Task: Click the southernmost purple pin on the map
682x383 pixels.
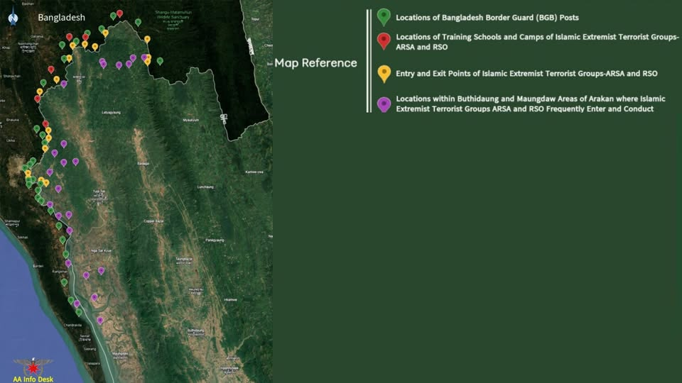Action: tap(100, 320)
